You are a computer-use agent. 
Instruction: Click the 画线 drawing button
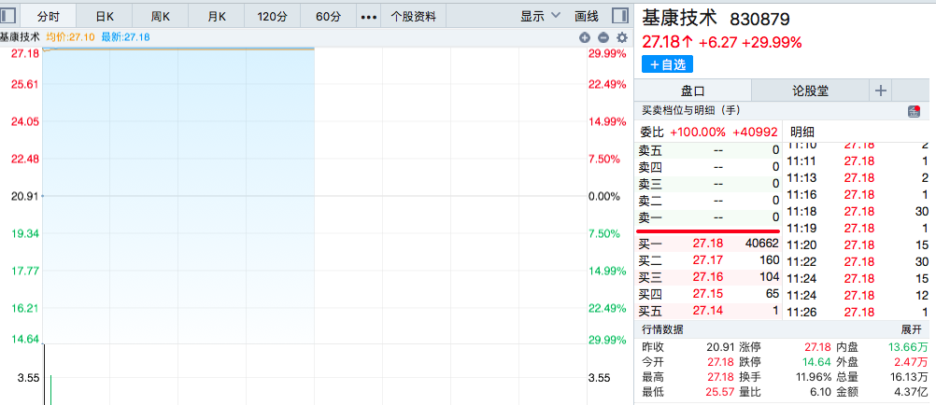pyautogui.click(x=587, y=16)
